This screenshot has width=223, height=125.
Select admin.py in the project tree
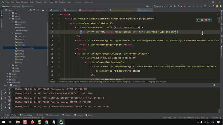pos(21,39)
